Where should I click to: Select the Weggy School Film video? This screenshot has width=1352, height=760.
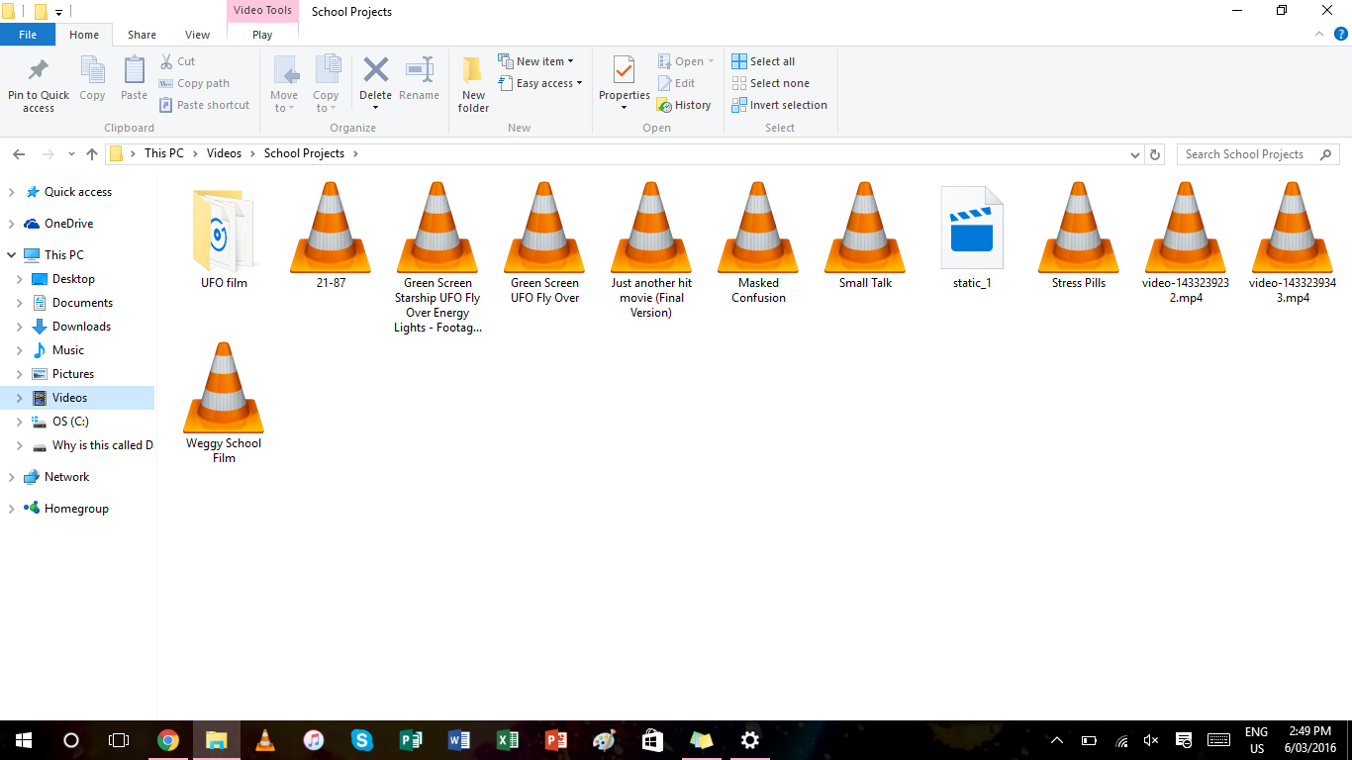click(224, 403)
